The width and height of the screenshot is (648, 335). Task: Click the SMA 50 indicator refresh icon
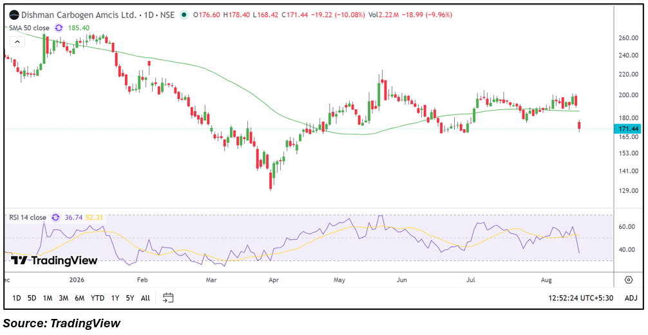point(59,28)
